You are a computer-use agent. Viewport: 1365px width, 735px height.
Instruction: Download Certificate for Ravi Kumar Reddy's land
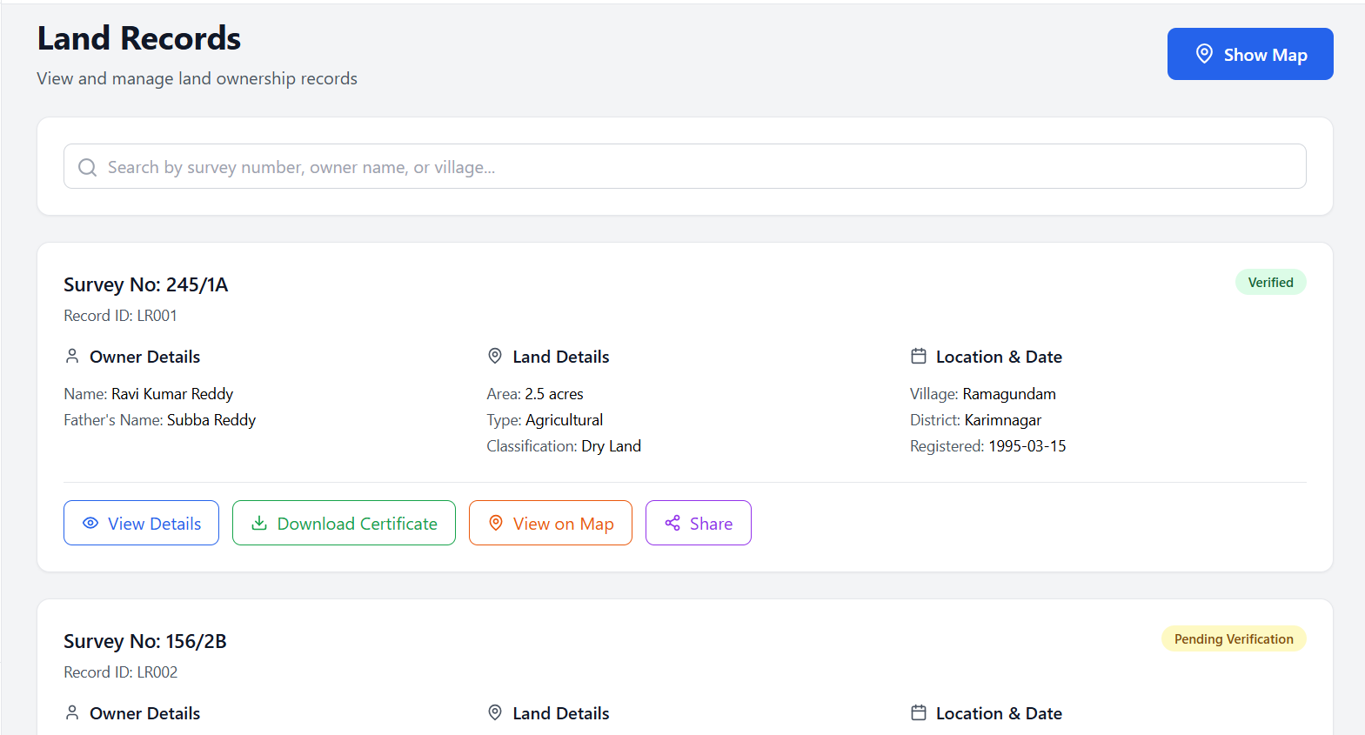coord(344,523)
